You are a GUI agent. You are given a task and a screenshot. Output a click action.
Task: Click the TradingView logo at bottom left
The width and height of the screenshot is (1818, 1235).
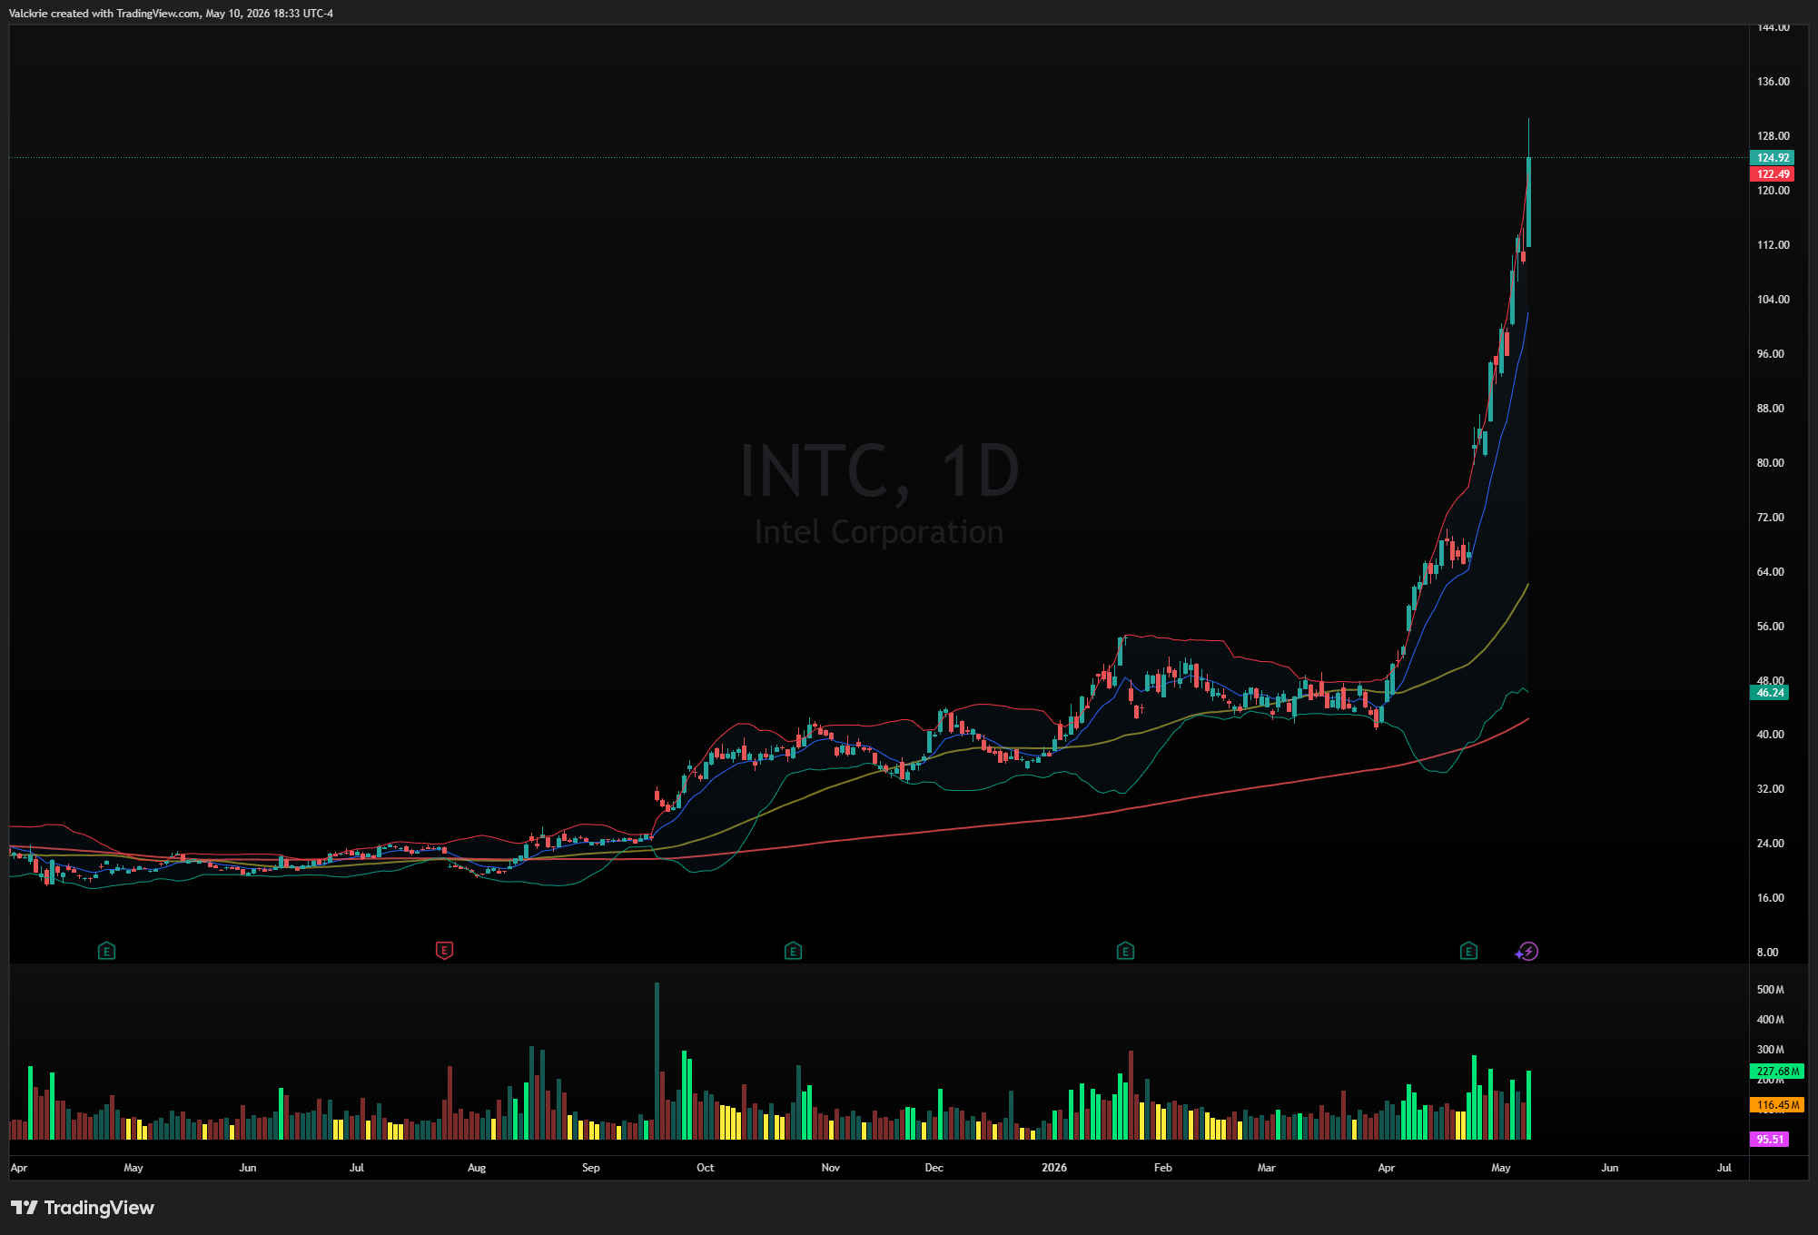[83, 1208]
